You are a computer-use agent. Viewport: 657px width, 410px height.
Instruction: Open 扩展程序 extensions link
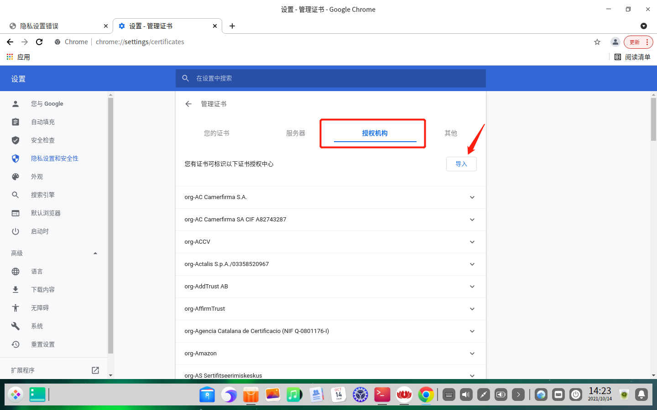coord(54,370)
